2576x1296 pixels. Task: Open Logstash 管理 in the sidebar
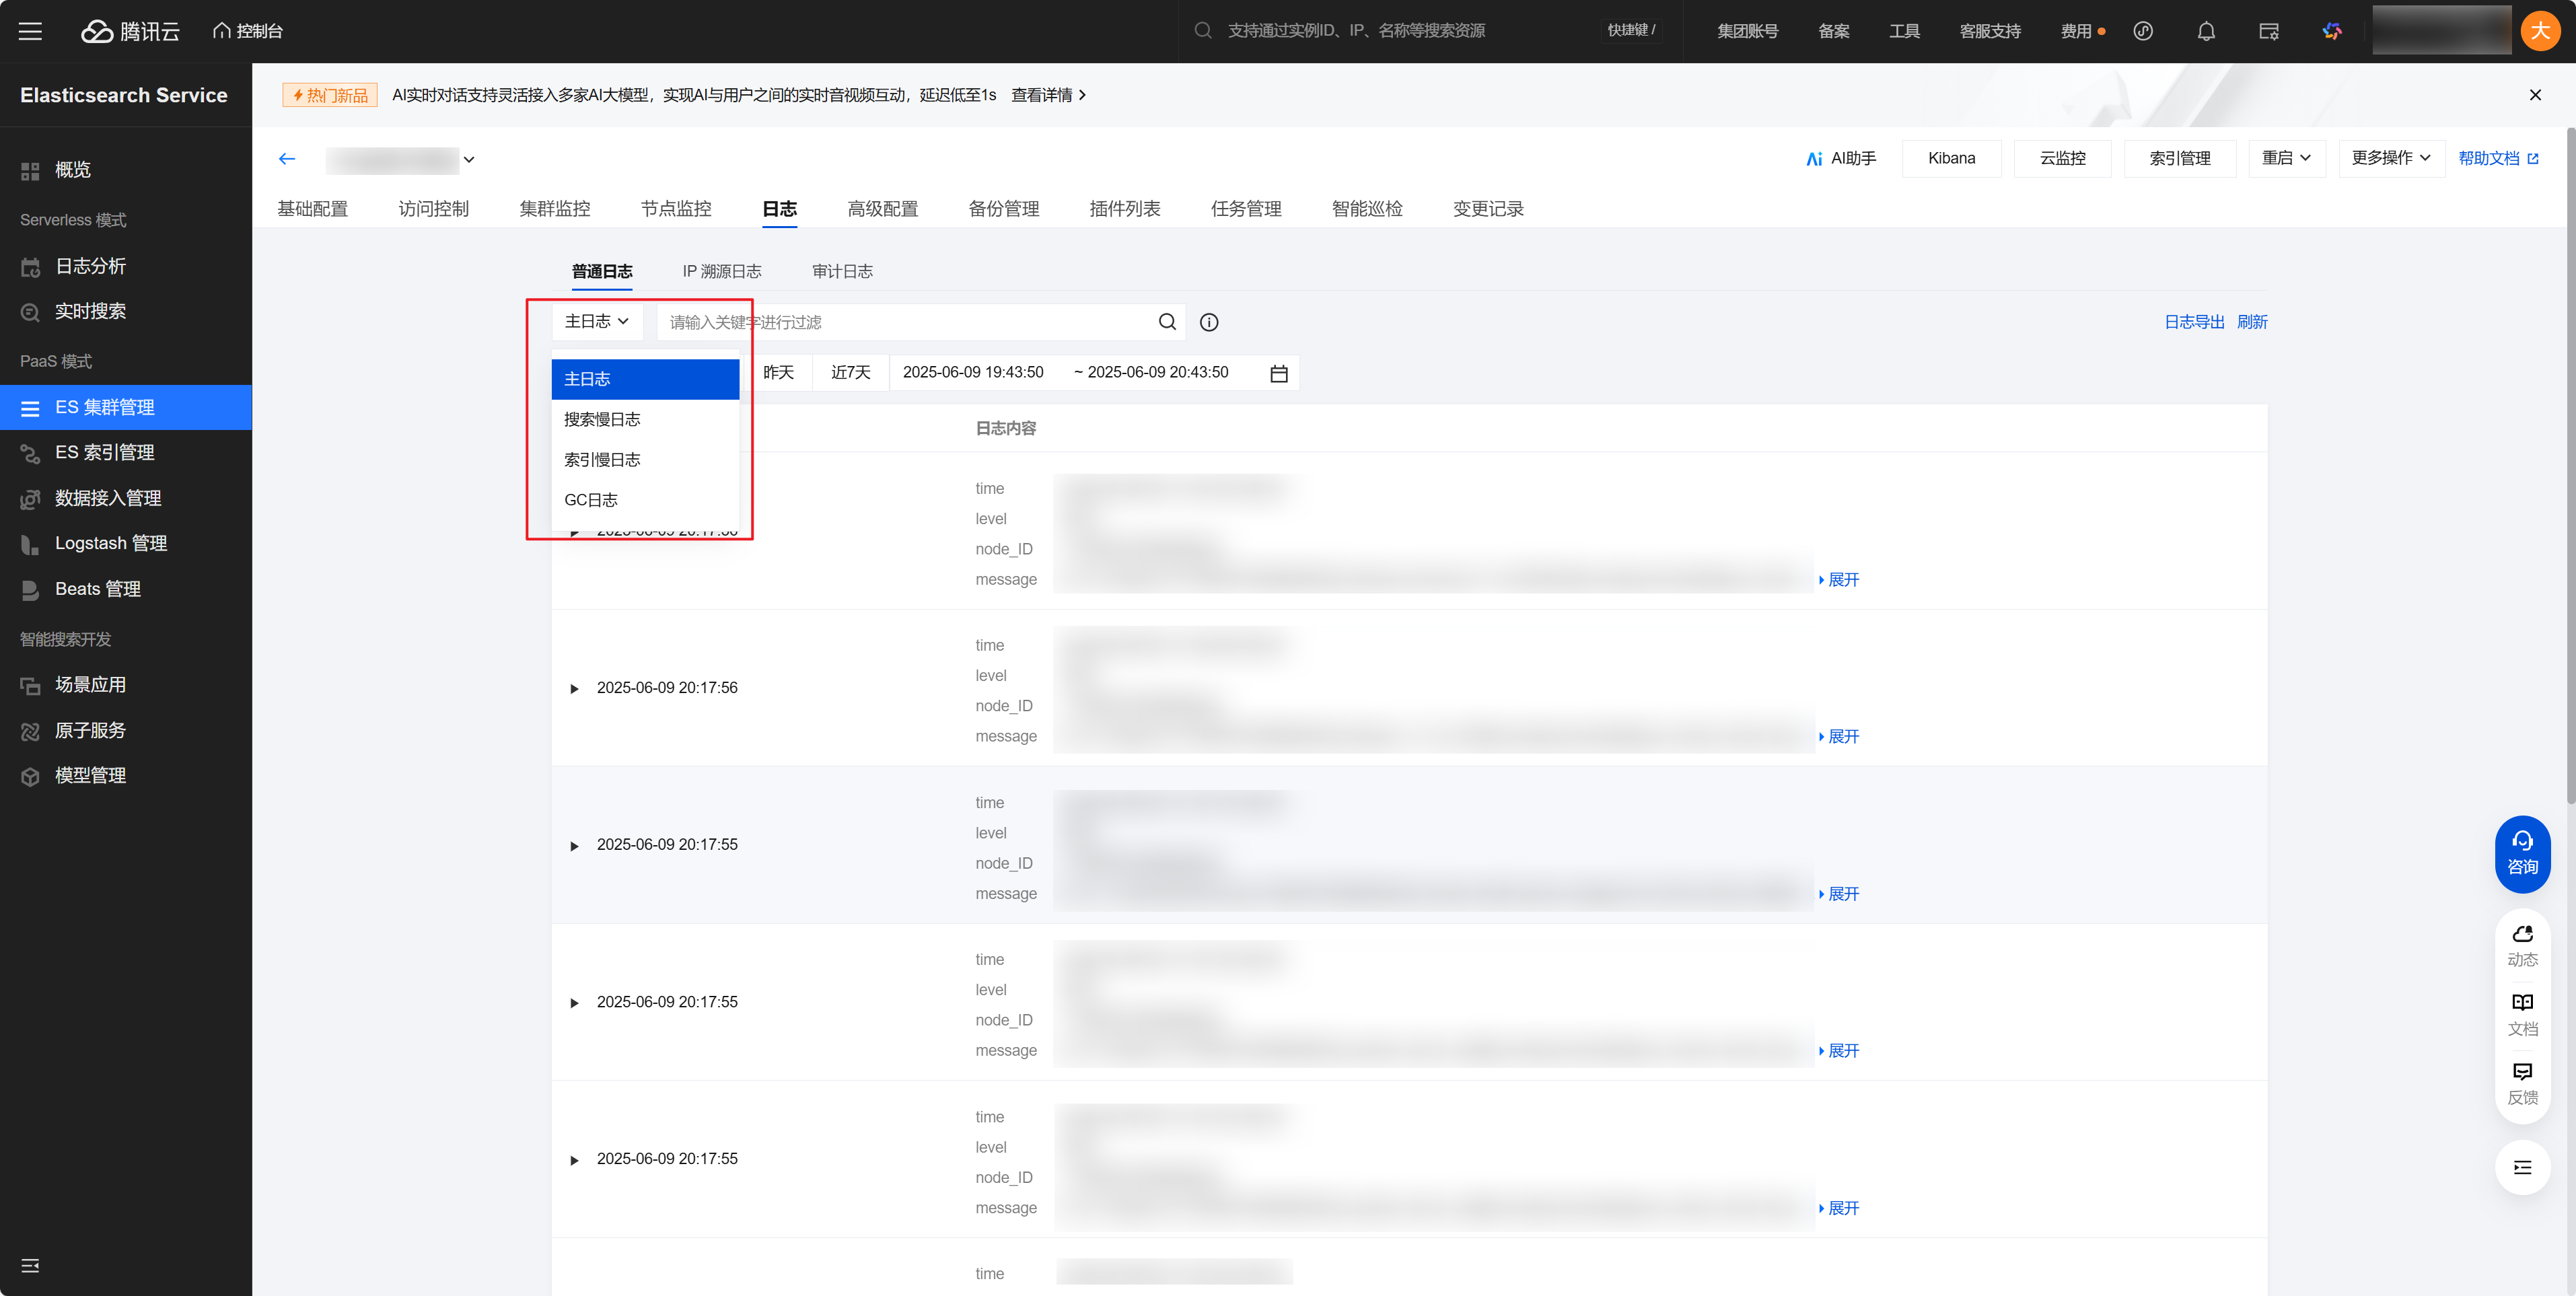click(126, 543)
